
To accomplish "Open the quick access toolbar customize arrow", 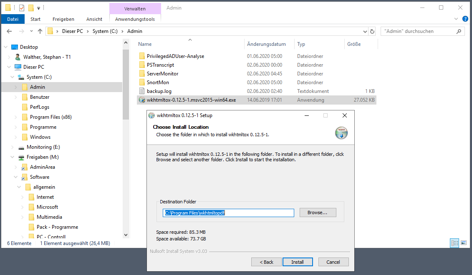I will click(38, 8).
